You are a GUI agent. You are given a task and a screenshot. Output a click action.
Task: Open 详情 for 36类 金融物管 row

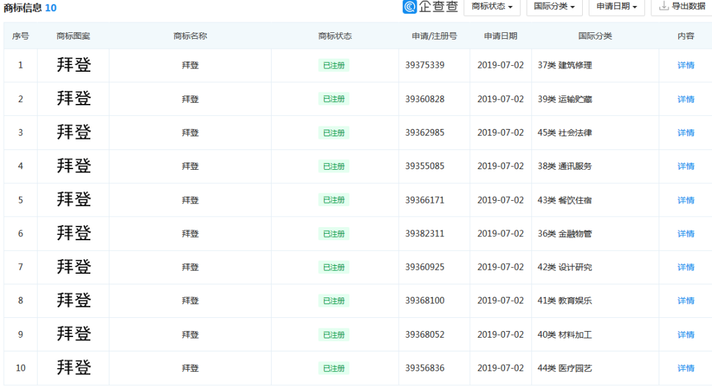click(x=686, y=234)
